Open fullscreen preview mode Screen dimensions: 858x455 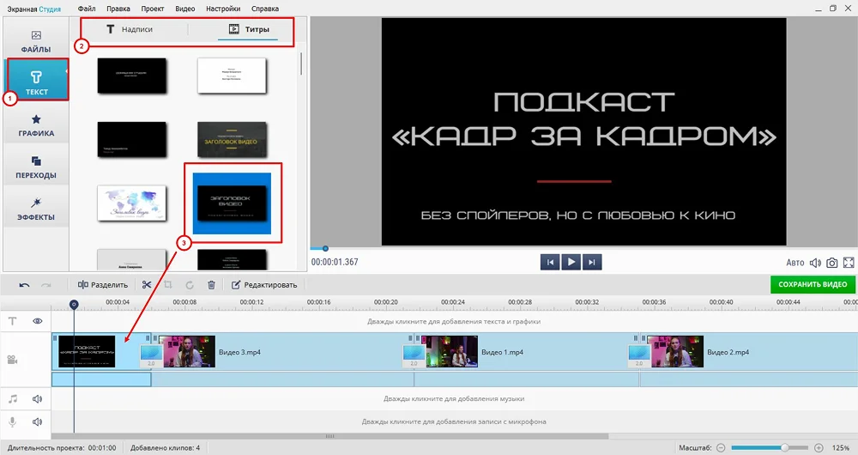pos(849,263)
